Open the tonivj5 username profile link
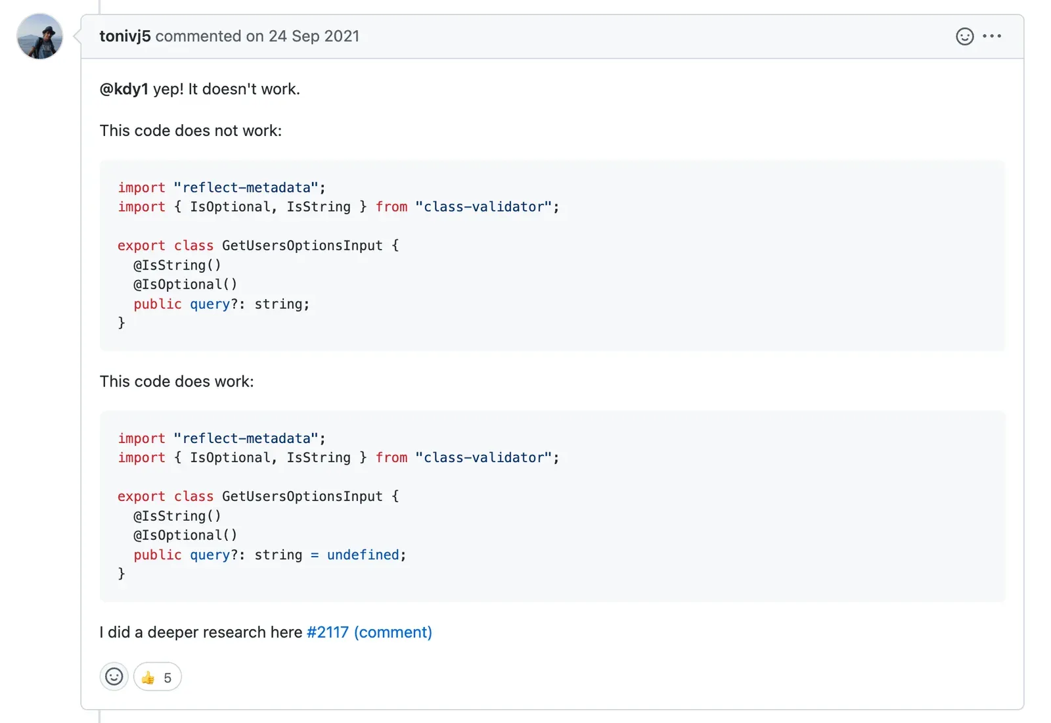The height and width of the screenshot is (723, 1051). [125, 36]
